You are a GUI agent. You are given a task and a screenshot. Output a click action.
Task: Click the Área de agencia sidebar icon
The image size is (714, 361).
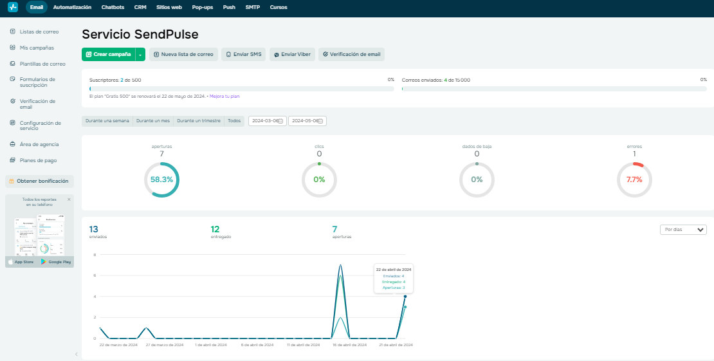point(13,144)
